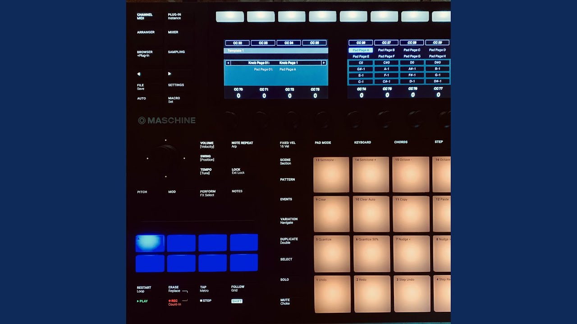Hit pad 11 Copy
The image size is (577, 324).
(411, 214)
